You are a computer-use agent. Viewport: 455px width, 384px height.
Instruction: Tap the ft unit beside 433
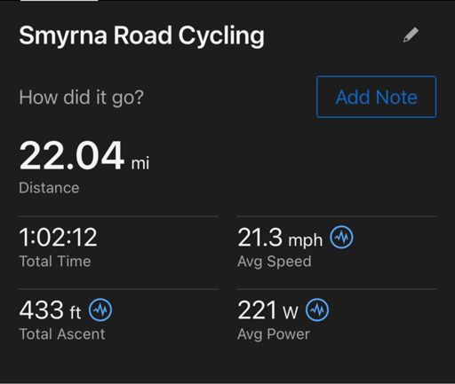(x=76, y=312)
